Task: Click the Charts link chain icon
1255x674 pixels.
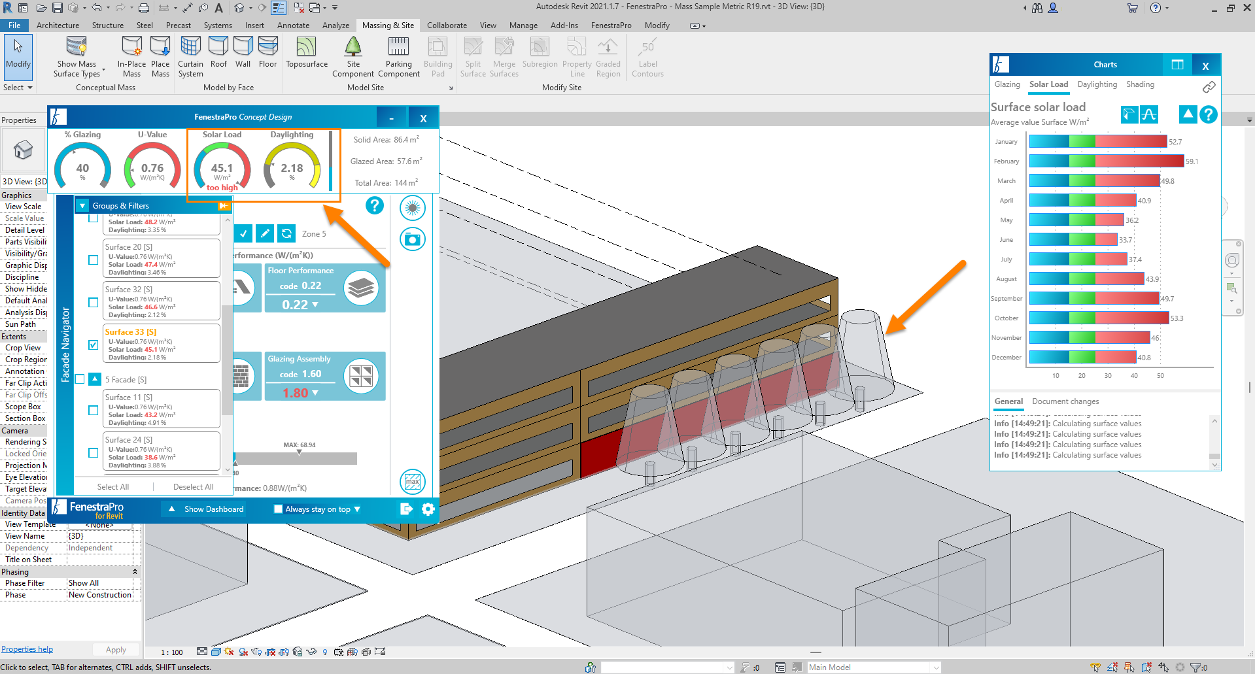Action: [1209, 87]
